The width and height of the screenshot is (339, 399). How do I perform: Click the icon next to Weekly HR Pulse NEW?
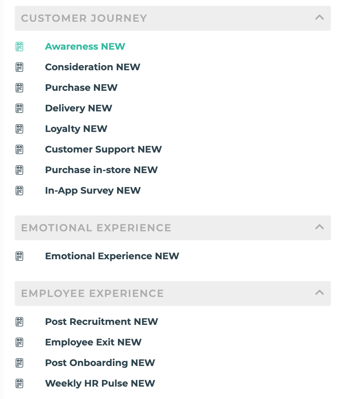19,383
